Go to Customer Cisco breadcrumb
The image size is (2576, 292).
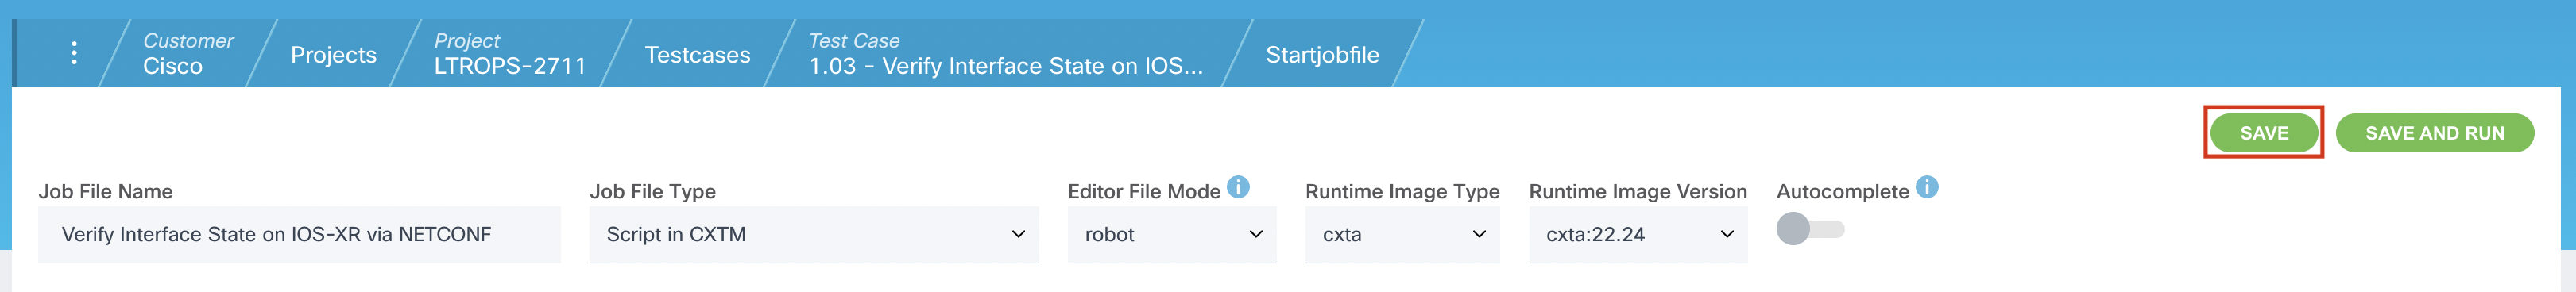coord(188,53)
